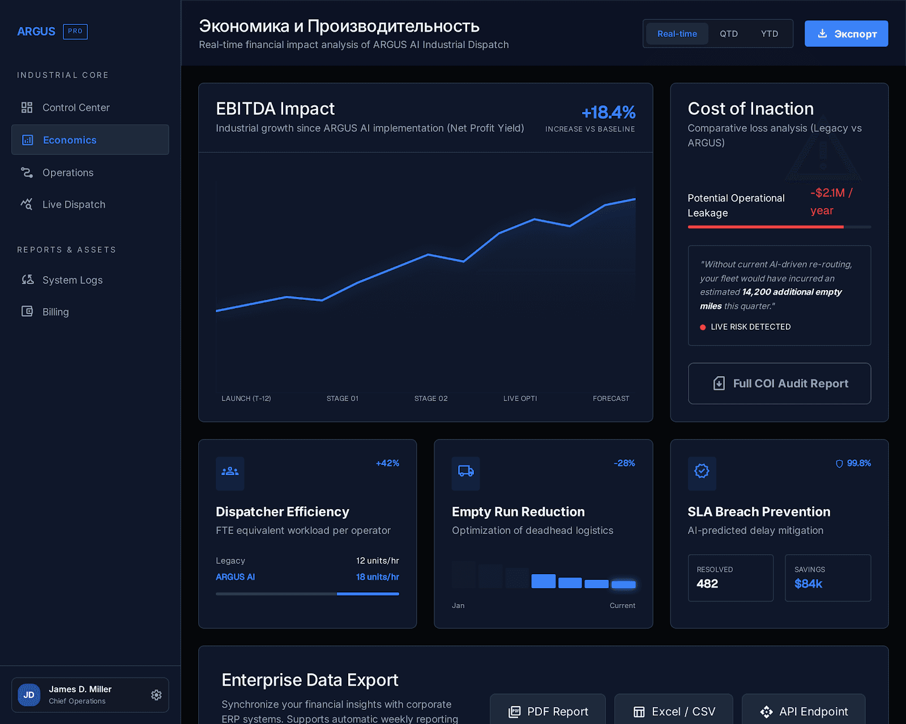
Task: Click the Экспорт button
Action: tap(847, 33)
